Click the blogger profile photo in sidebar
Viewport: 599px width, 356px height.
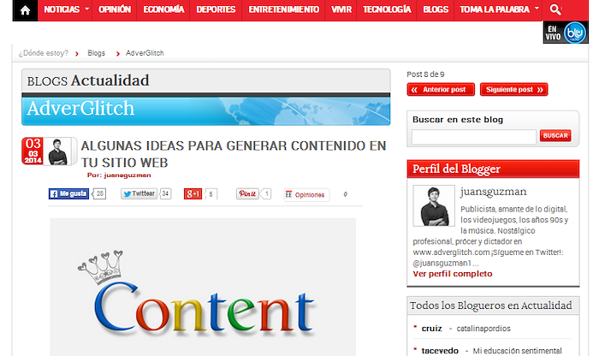(434, 206)
